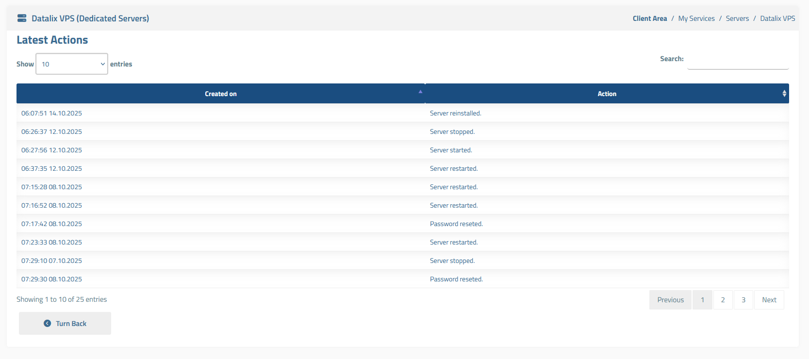Jump to page 2 of entries
Viewport: 809px width, 359px height.
(x=723, y=300)
